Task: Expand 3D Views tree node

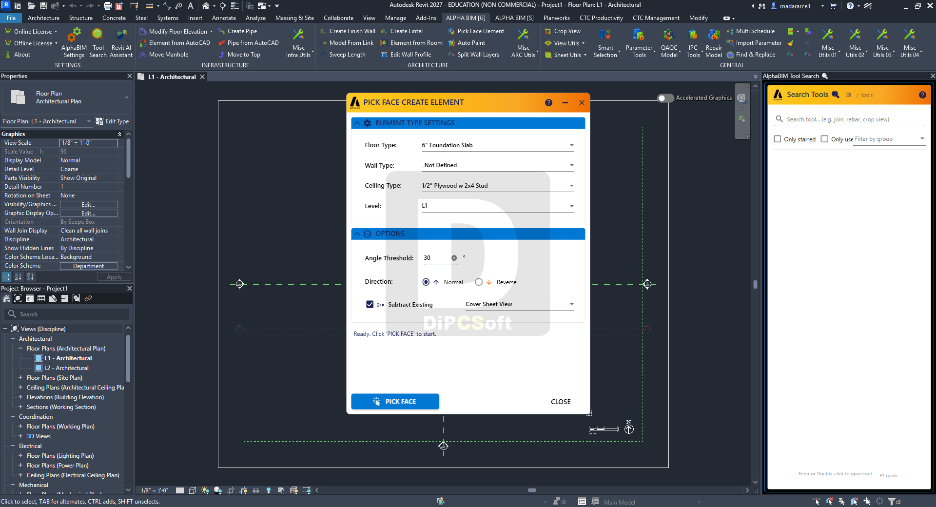Action: tap(20, 436)
